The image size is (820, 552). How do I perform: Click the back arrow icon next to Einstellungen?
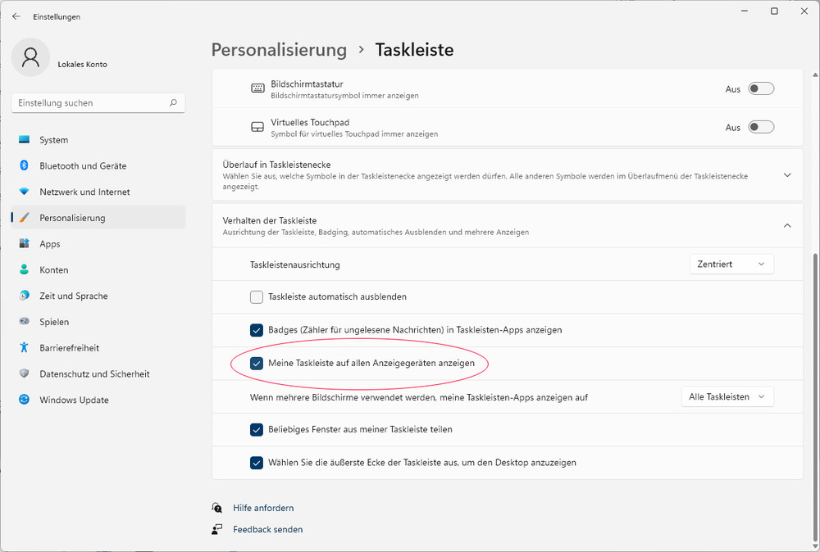[x=16, y=16]
